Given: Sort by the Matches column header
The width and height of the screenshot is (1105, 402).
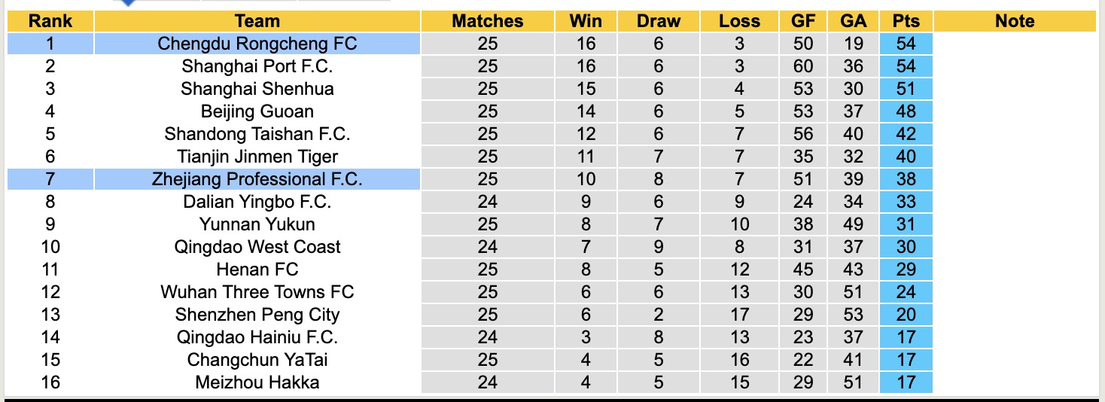Looking at the screenshot, I should (x=487, y=21).
